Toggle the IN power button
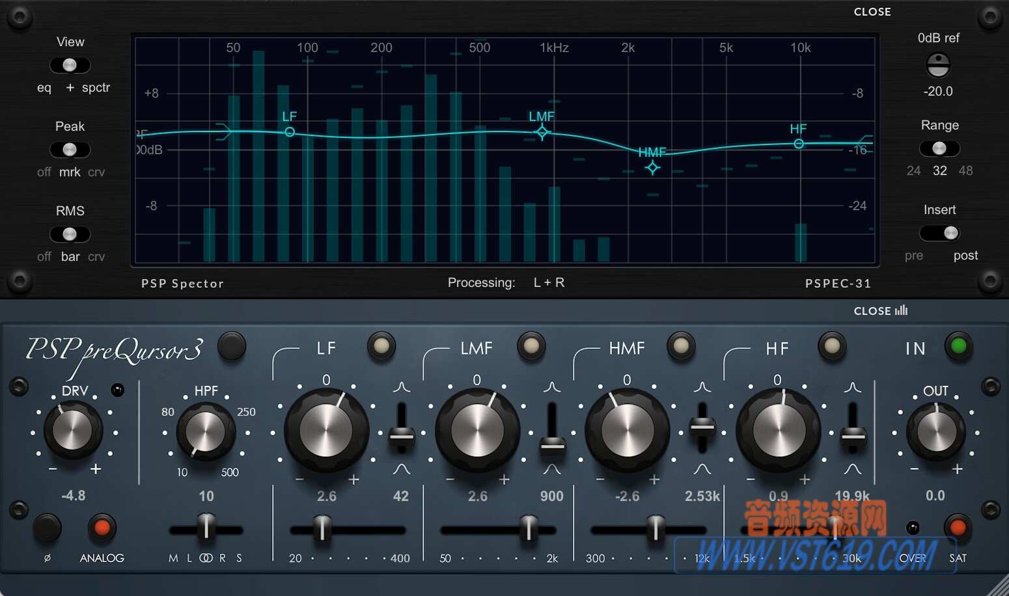The image size is (1009, 596). click(958, 347)
